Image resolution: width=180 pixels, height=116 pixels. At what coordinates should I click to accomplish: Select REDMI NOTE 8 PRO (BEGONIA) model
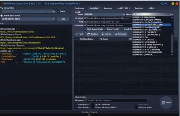click(x=151, y=45)
